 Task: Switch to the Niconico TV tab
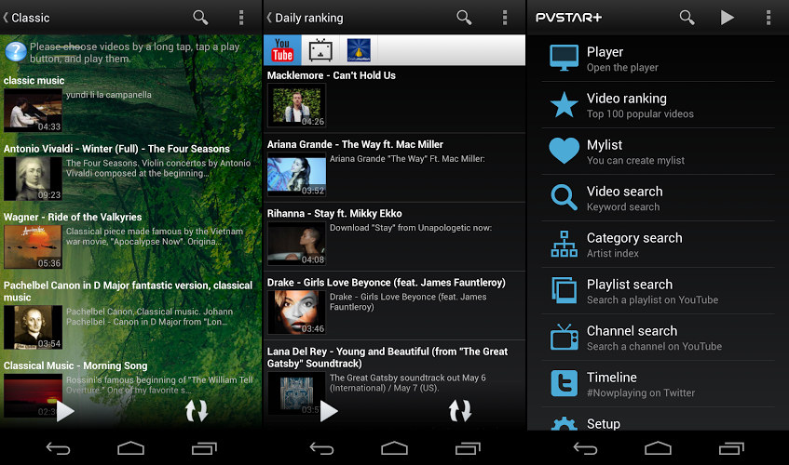click(x=321, y=50)
